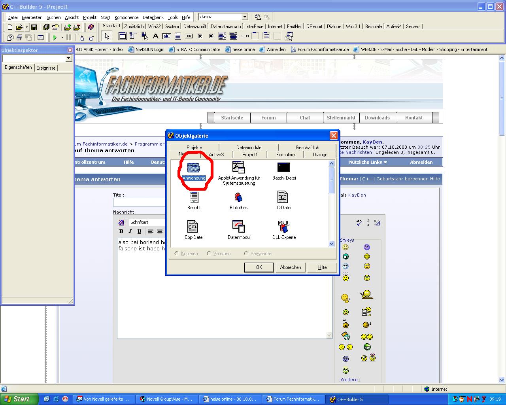Open the Schriftart font dropdown

coord(147,222)
